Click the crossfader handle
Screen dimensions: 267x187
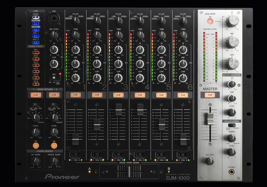[129, 172]
